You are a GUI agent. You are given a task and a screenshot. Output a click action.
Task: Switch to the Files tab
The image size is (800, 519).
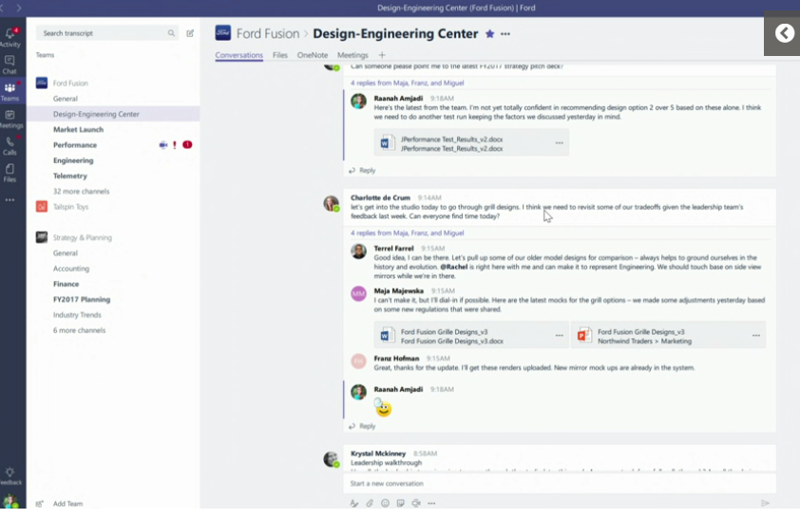280,55
